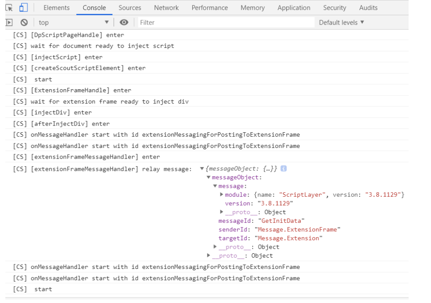Collapse the message property node
This screenshot has width=431, height=303.
click(215, 186)
